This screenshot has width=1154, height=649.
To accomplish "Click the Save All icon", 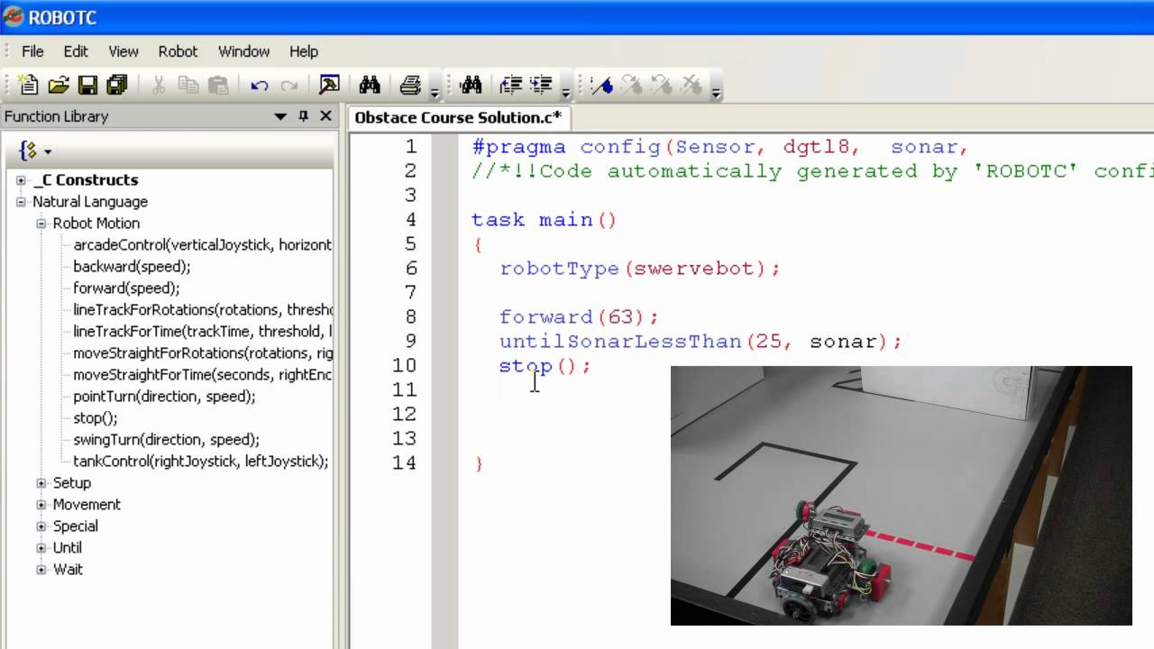I will point(116,86).
